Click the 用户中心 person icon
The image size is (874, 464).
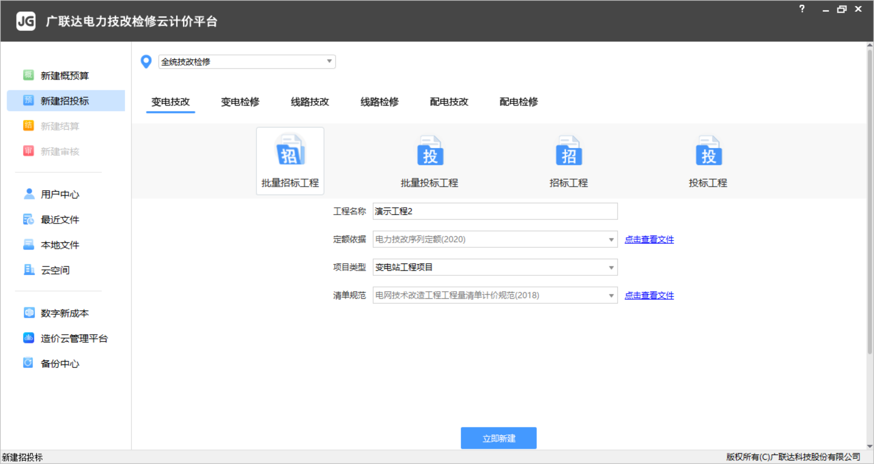point(29,194)
